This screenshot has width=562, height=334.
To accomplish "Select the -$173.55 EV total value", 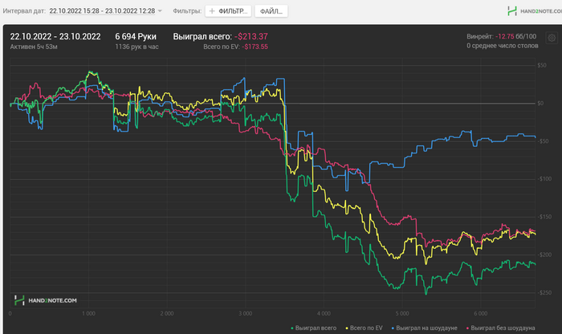I will tap(255, 47).
